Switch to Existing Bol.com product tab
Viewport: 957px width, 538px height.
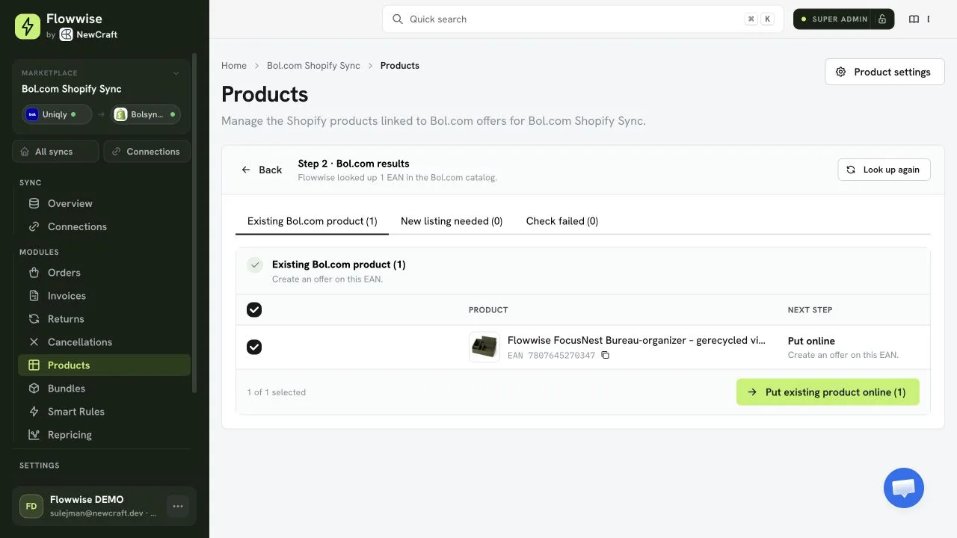tap(313, 221)
